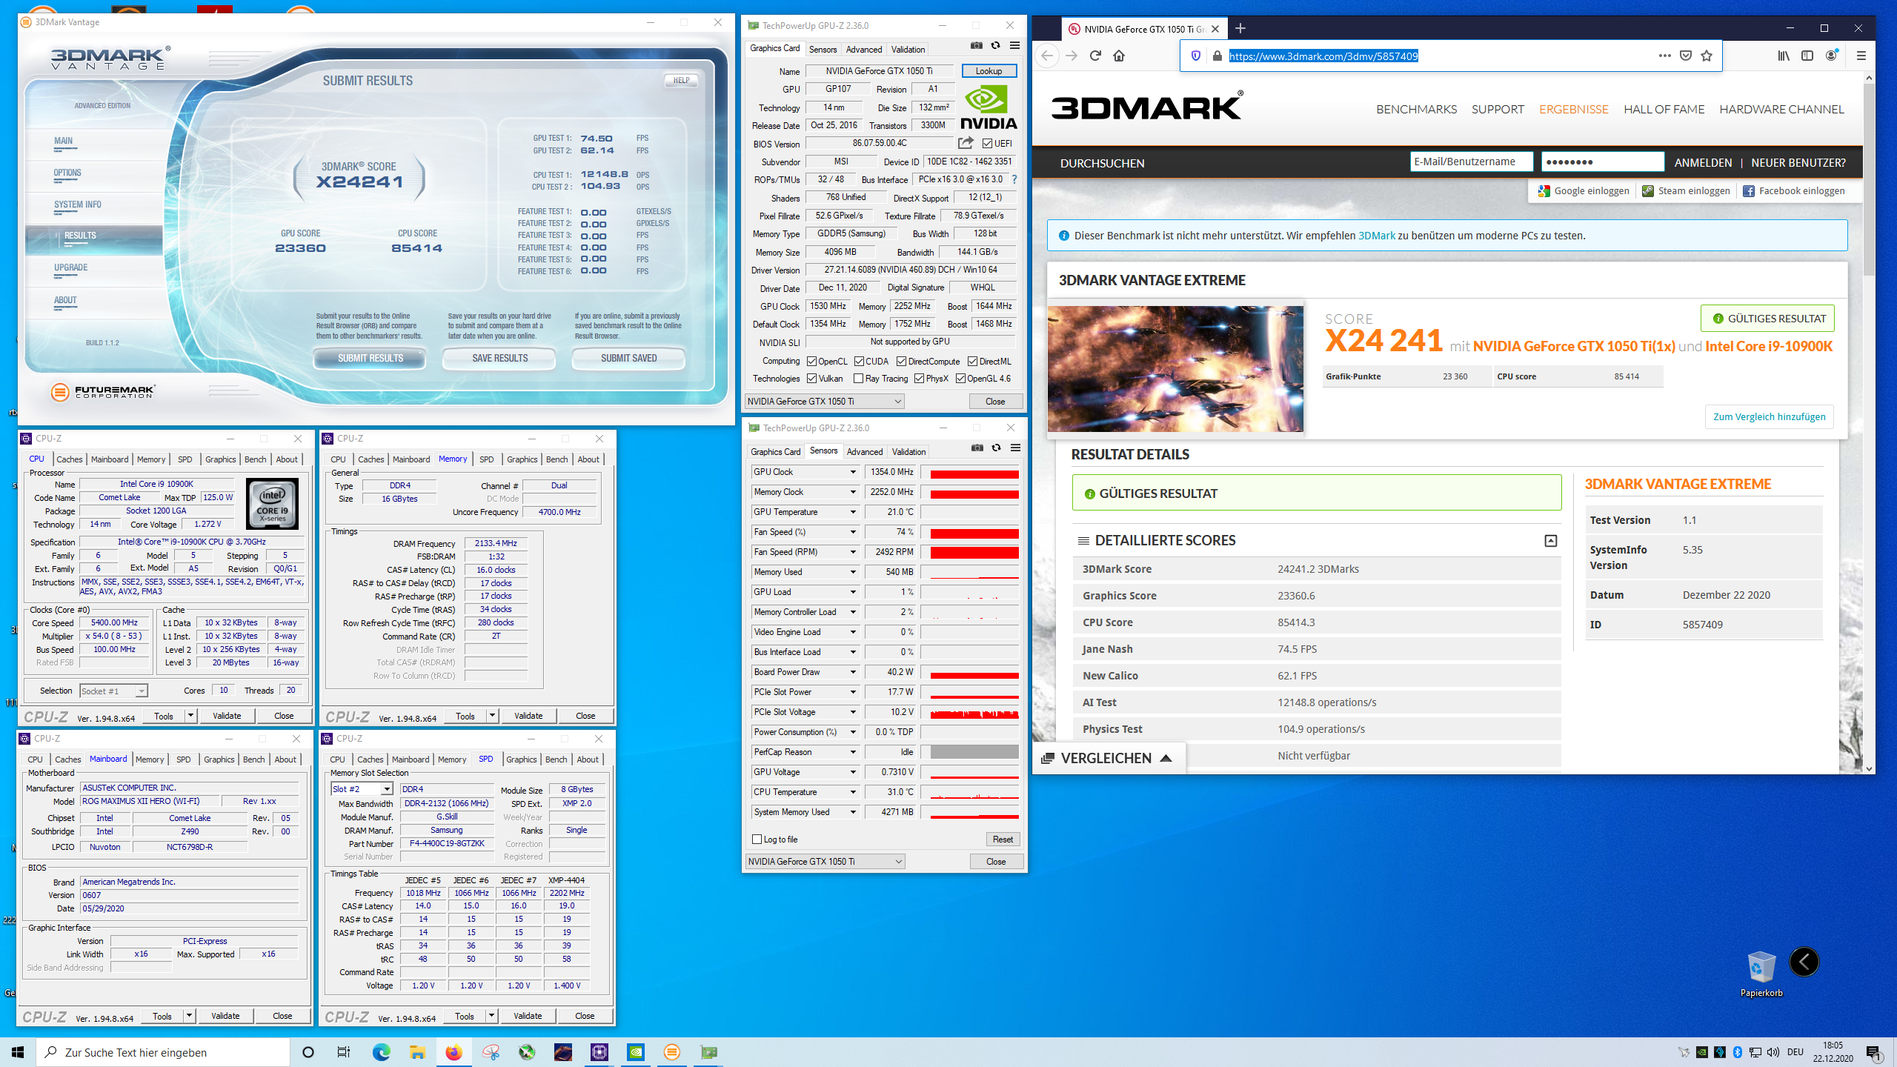
Task: Click Zum Vergleich hinzufügen button
Action: [1770, 416]
